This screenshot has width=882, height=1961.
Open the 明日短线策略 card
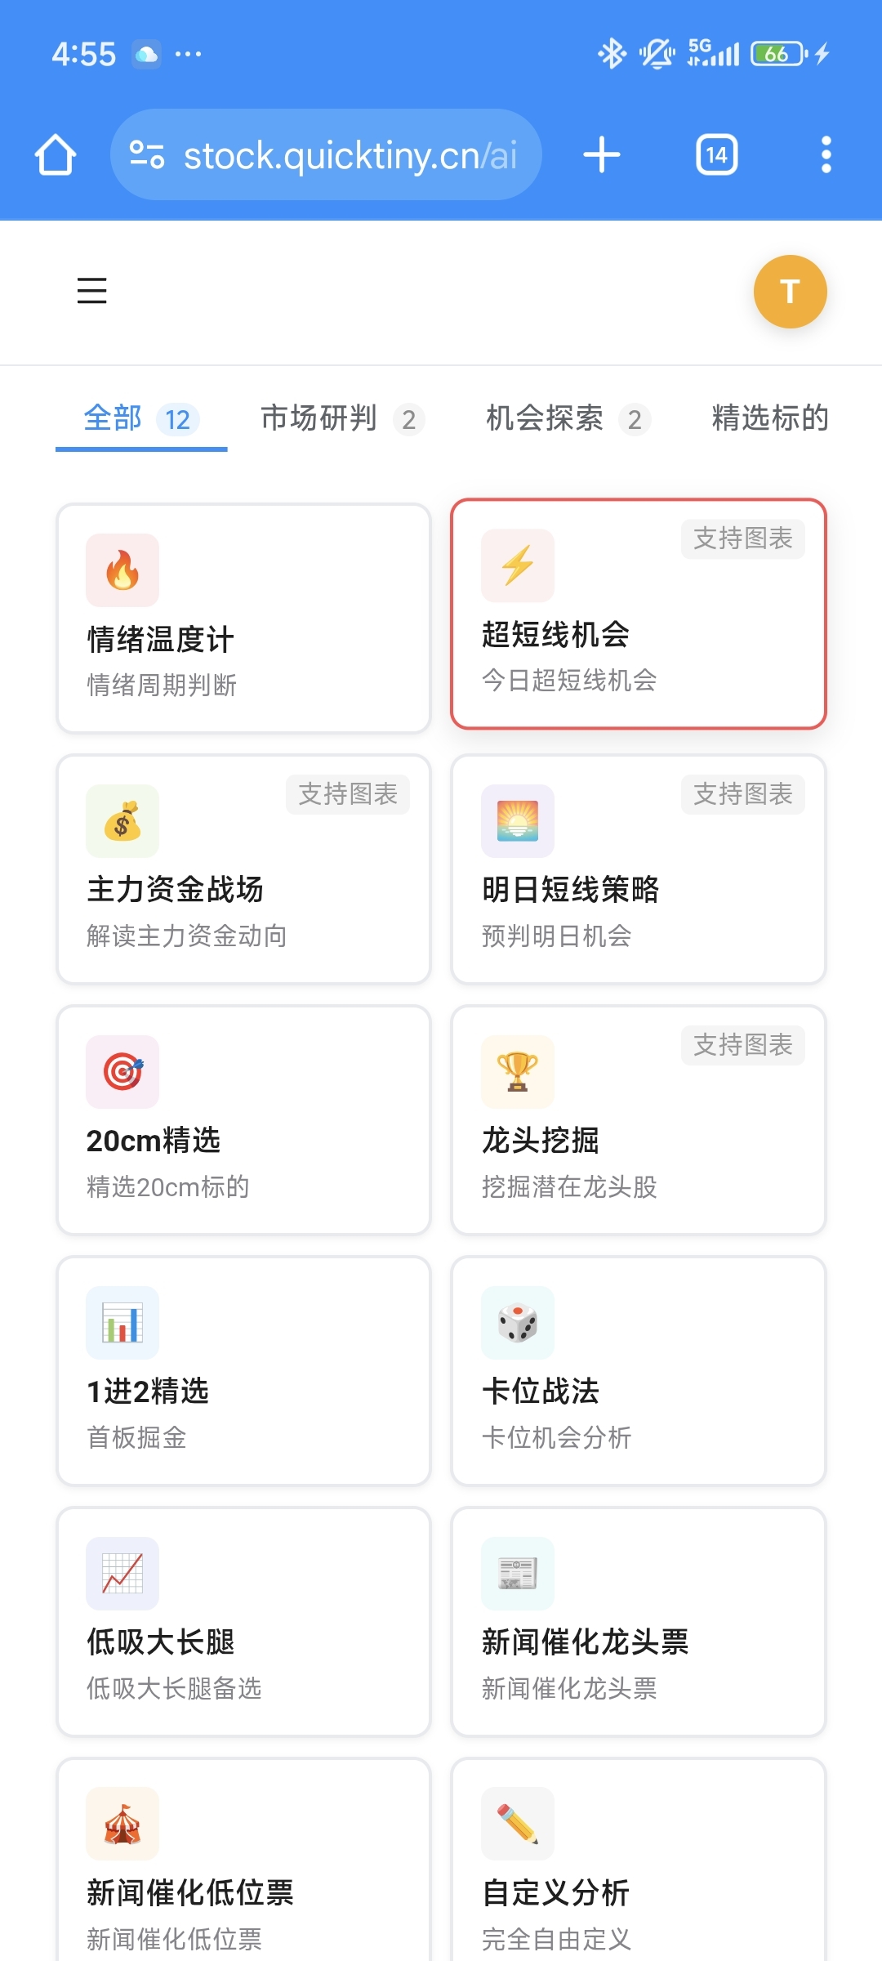pyautogui.click(x=639, y=869)
